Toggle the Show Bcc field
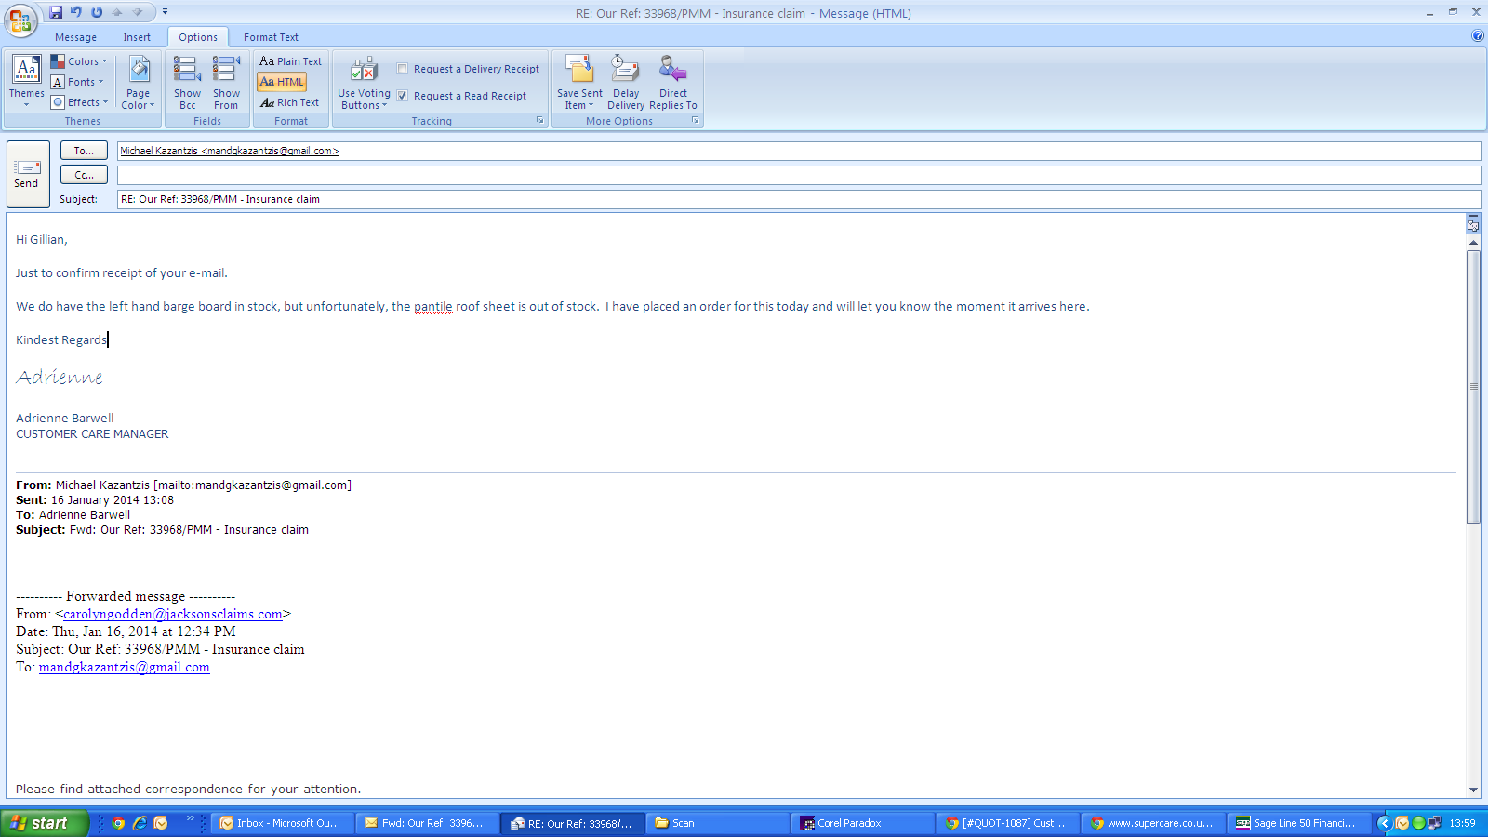This screenshot has width=1488, height=837. (x=187, y=82)
